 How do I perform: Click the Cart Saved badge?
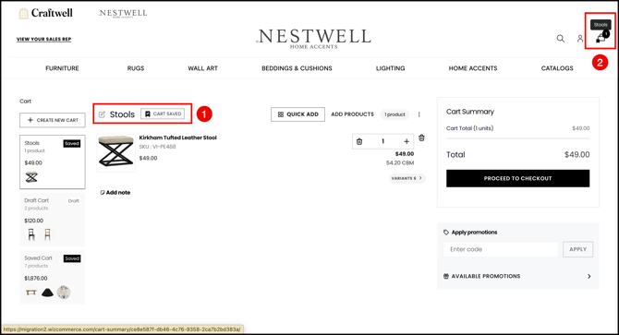click(x=163, y=114)
